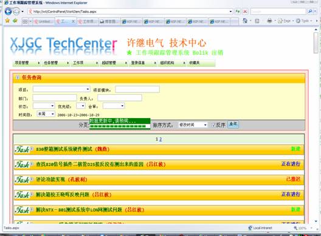
Task: Go forward with the browser Forward arrow
Action: coord(16,12)
